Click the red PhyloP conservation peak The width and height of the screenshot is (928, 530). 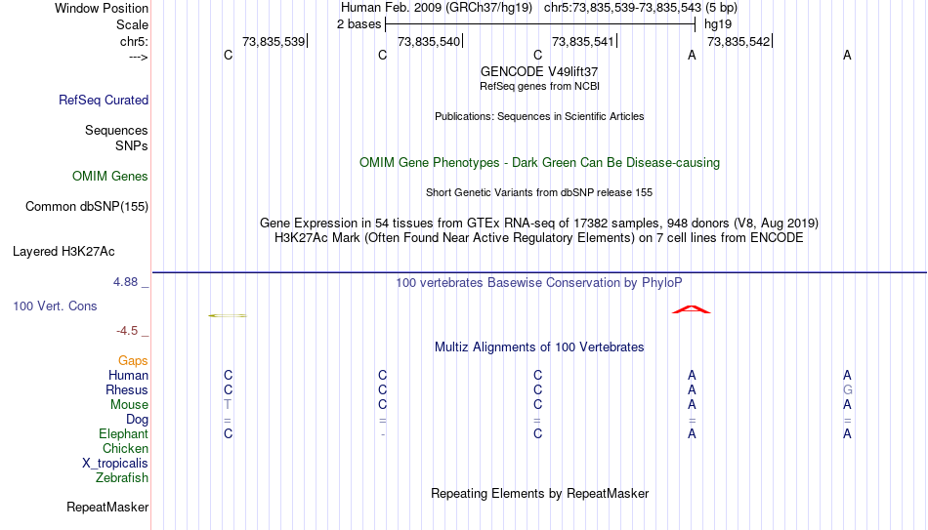click(692, 309)
